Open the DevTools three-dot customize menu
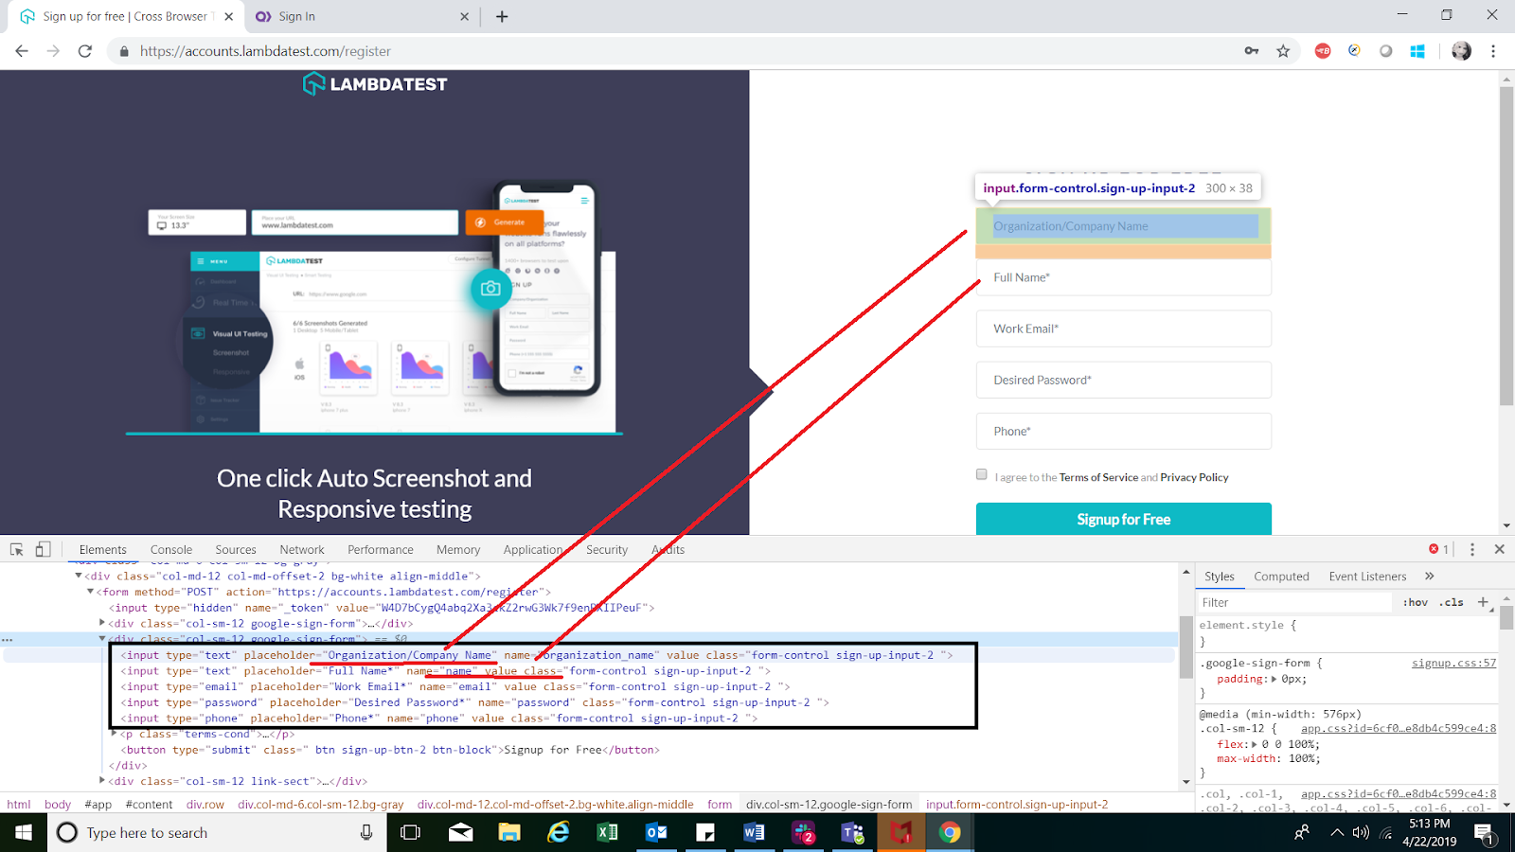The image size is (1515, 852). [x=1470, y=549]
